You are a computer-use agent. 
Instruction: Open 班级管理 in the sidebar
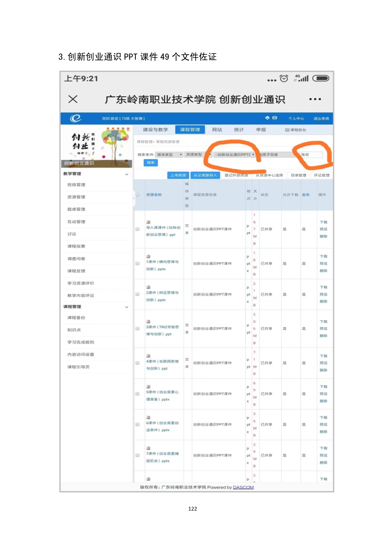point(76,185)
